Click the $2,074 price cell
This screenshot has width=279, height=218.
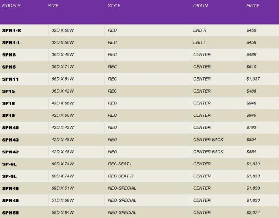click(x=253, y=213)
